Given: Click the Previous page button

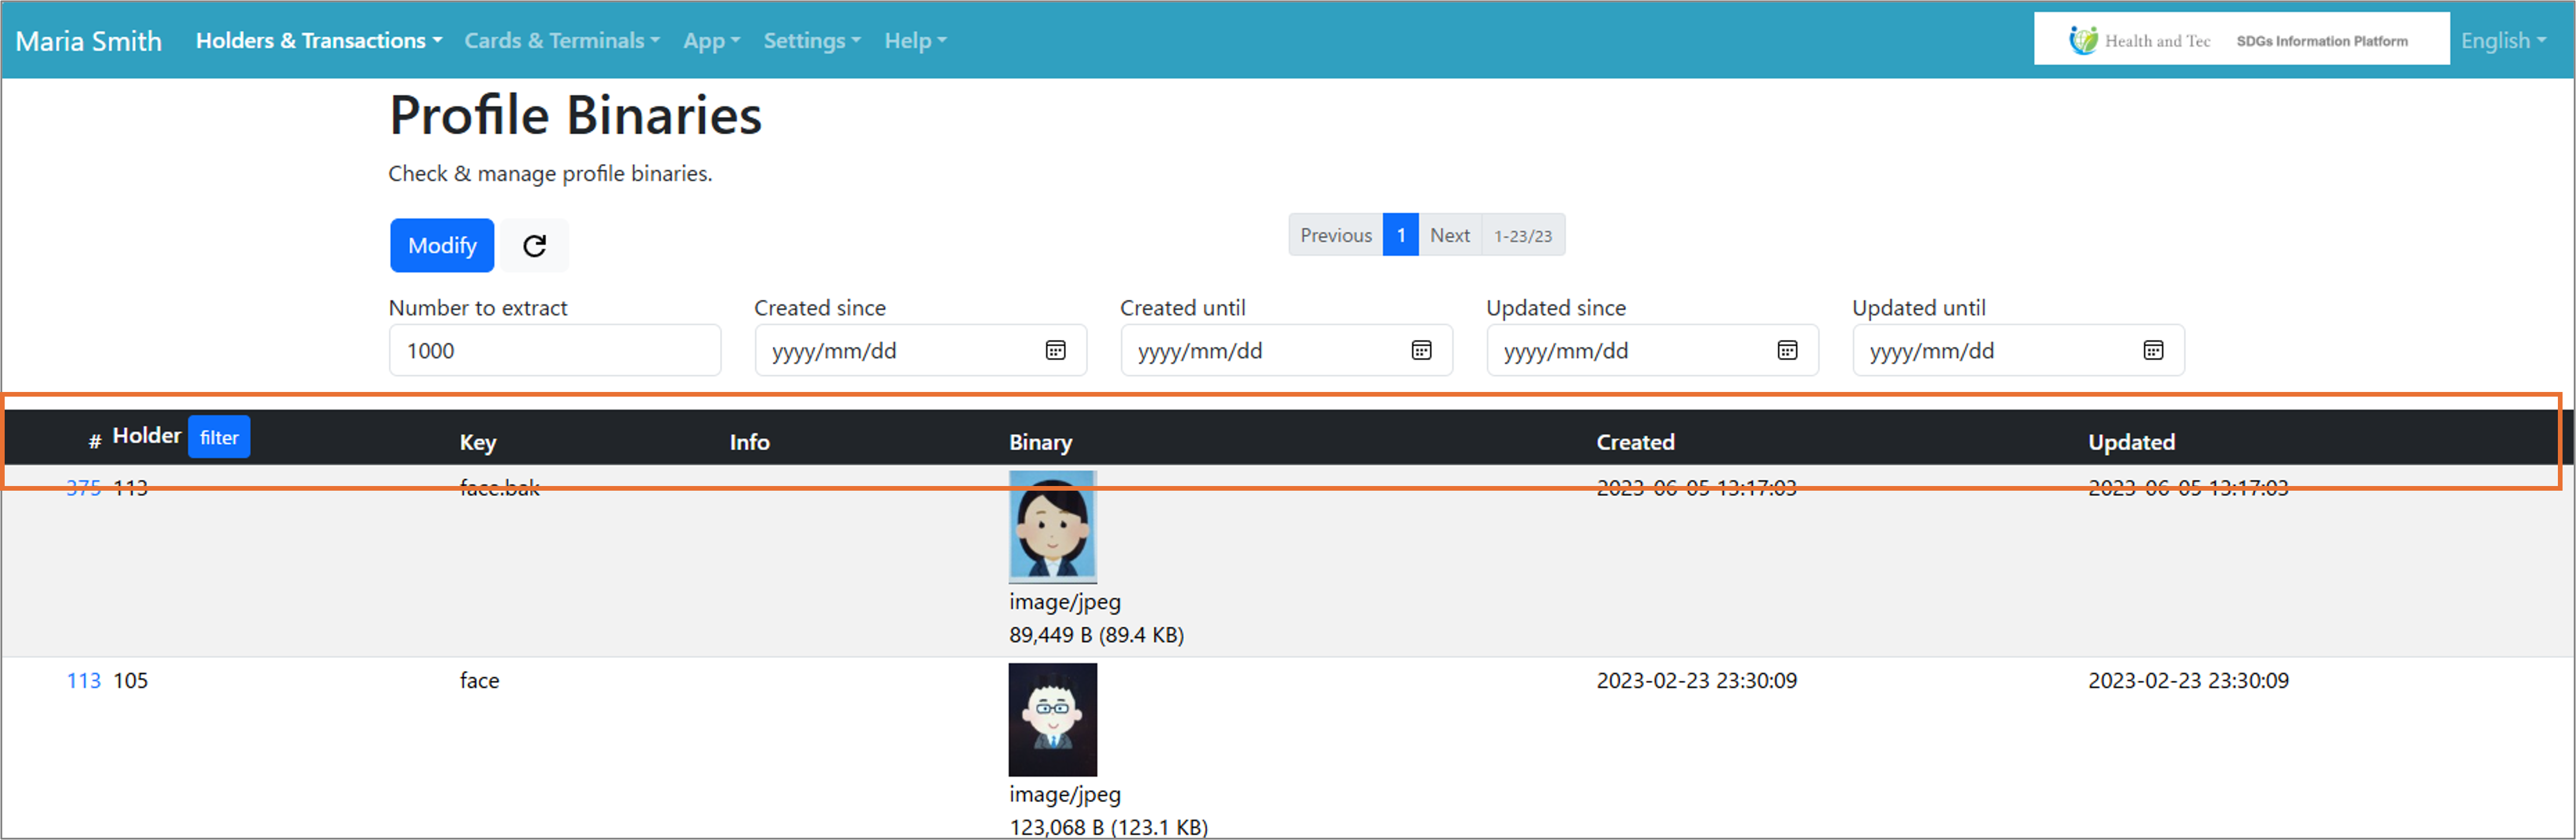Looking at the screenshot, I should (x=1335, y=236).
